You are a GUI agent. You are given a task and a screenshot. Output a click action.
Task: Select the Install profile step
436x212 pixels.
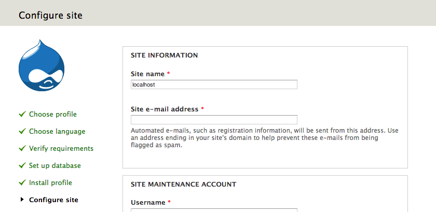[50, 183]
